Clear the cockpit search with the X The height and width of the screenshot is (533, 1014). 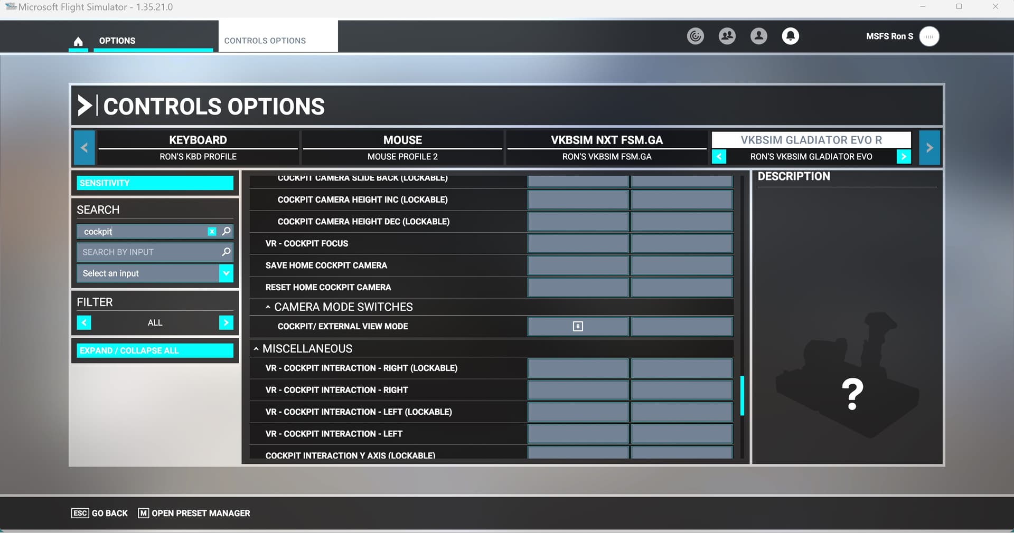tap(212, 231)
